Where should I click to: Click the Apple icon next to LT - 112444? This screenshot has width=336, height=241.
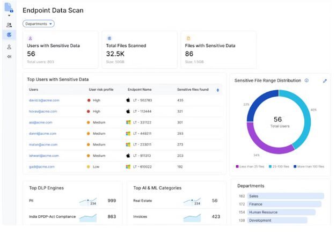(128, 111)
